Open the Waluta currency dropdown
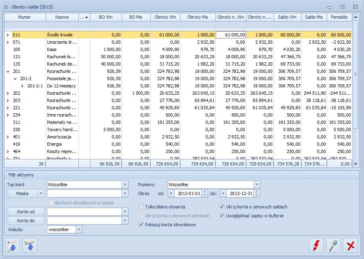 click(79, 229)
